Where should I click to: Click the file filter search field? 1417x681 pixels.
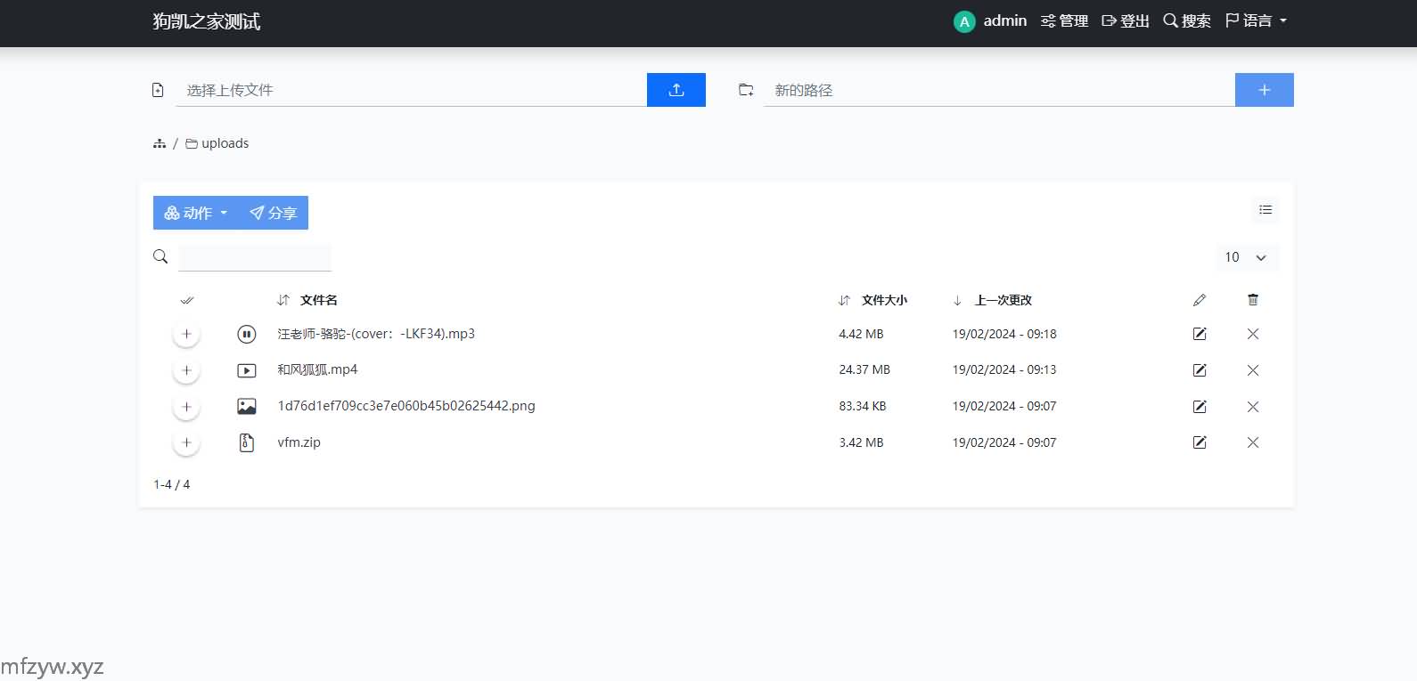pos(255,257)
